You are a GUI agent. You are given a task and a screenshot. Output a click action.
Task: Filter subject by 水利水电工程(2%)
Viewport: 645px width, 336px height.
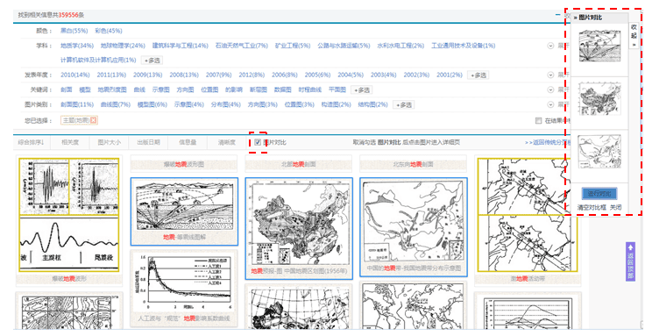[400, 46]
